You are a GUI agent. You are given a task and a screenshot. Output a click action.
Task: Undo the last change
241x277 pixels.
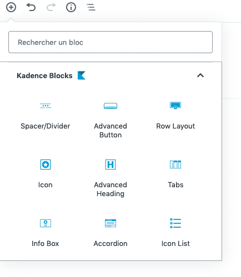31,7
